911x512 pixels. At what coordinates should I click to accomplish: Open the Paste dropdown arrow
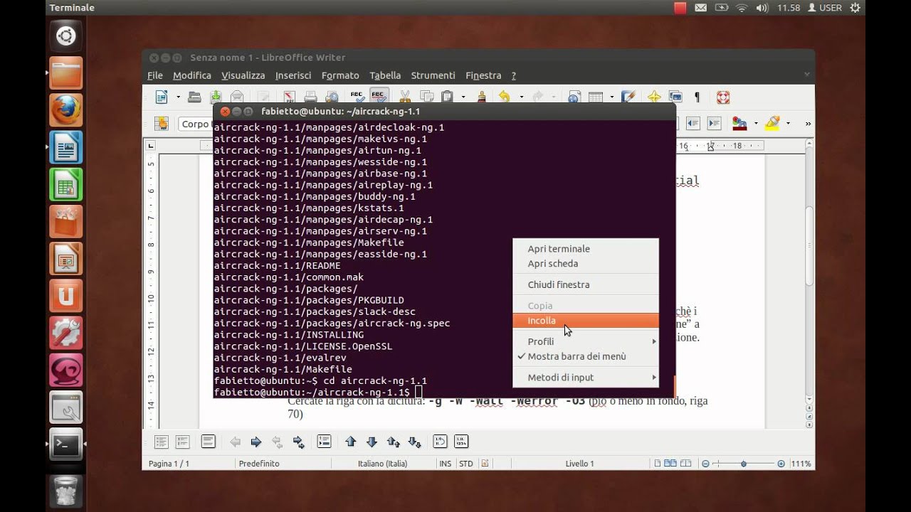coord(463,97)
